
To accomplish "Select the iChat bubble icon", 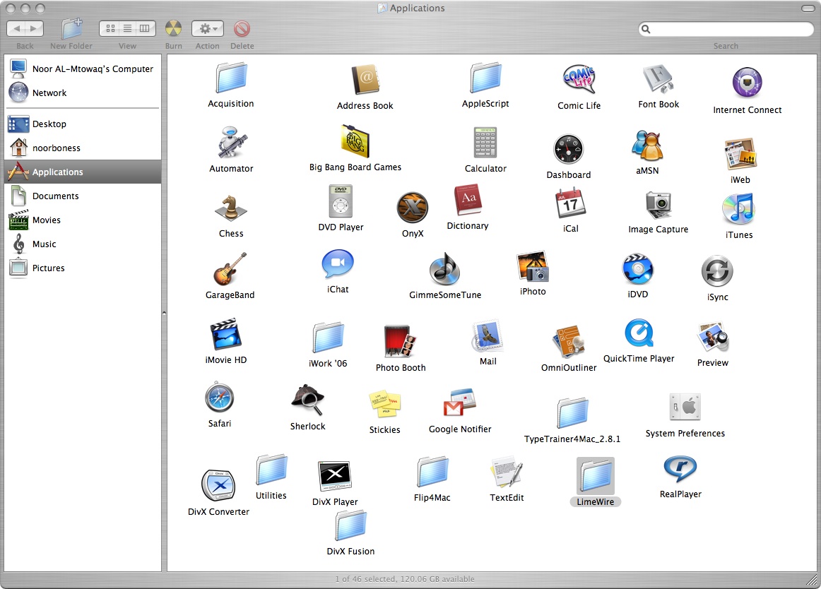I will [x=338, y=264].
